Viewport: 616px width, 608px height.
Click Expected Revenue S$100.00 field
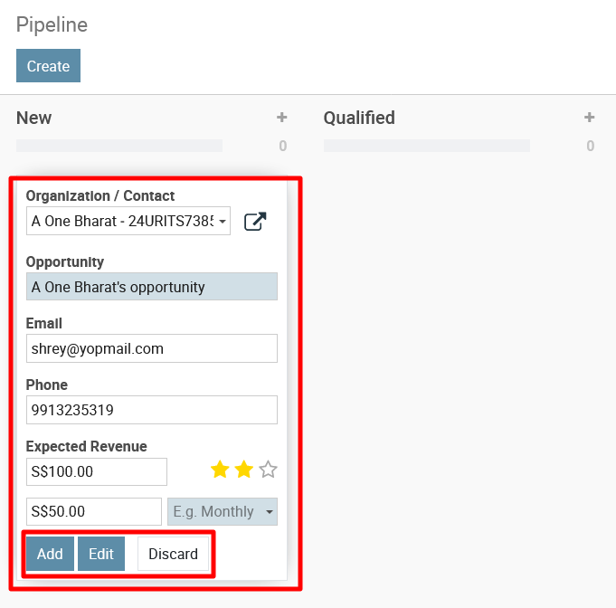coord(97,471)
